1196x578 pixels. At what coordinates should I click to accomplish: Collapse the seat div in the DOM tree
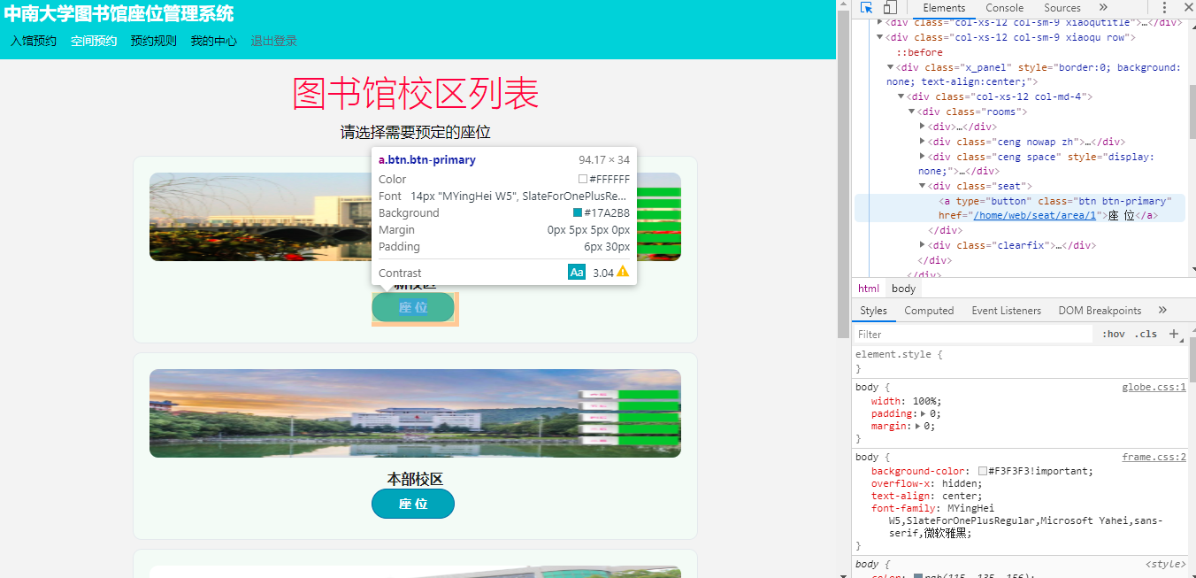click(x=922, y=185)
